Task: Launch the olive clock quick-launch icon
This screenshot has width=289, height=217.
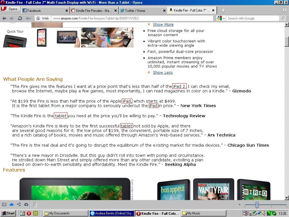Action: 35,213
